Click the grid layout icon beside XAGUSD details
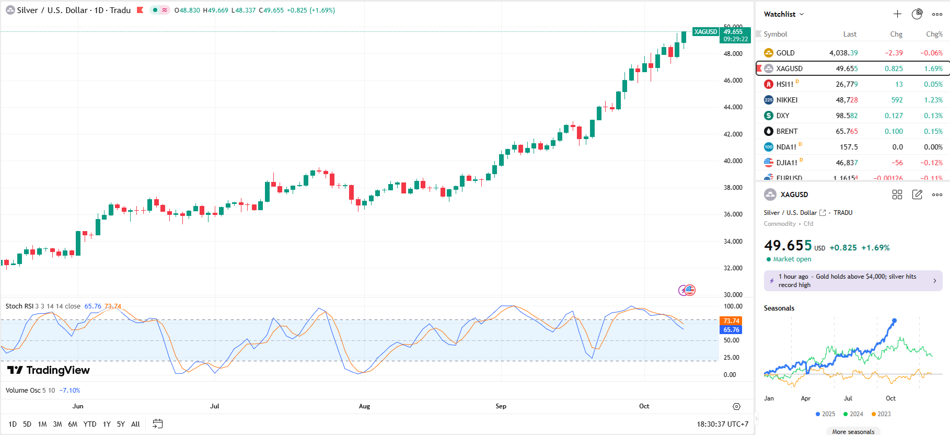This screenshot has height=435, width=950. coord(897,194)
